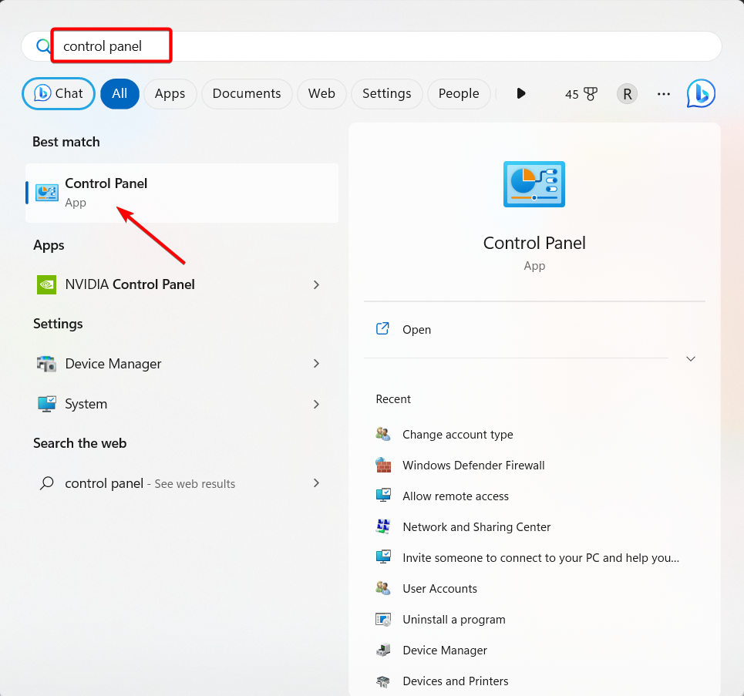
Task: Click the Control Panel best match icon
Action: [x=47, y=193]
